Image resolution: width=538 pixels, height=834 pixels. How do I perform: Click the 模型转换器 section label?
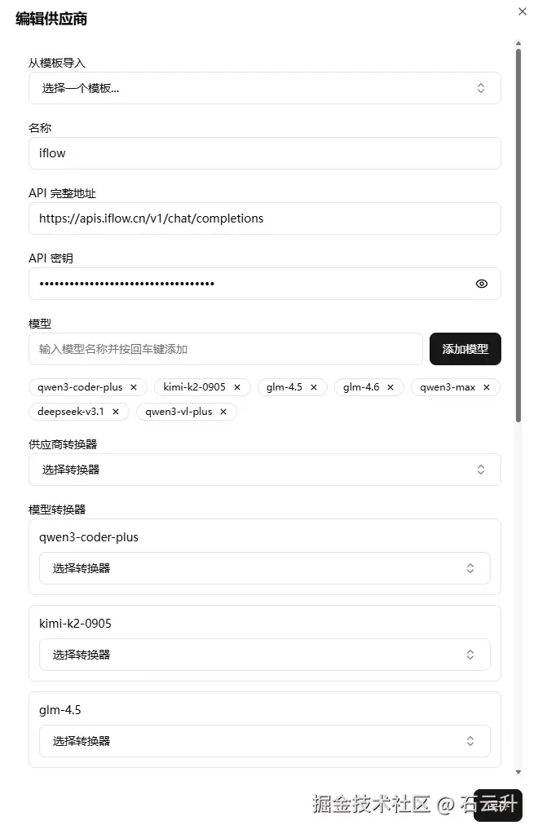click(57, 510)
